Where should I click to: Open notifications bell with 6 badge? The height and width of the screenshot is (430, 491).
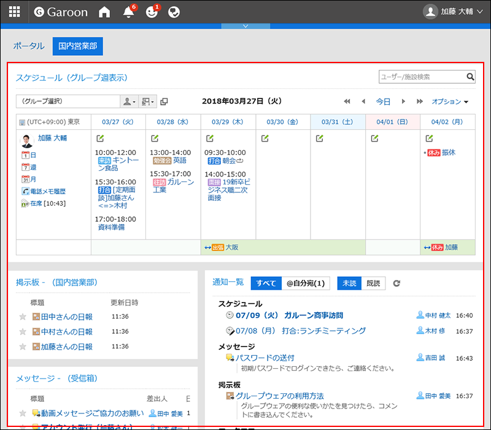pyautogui.click(x=129, y=12)
